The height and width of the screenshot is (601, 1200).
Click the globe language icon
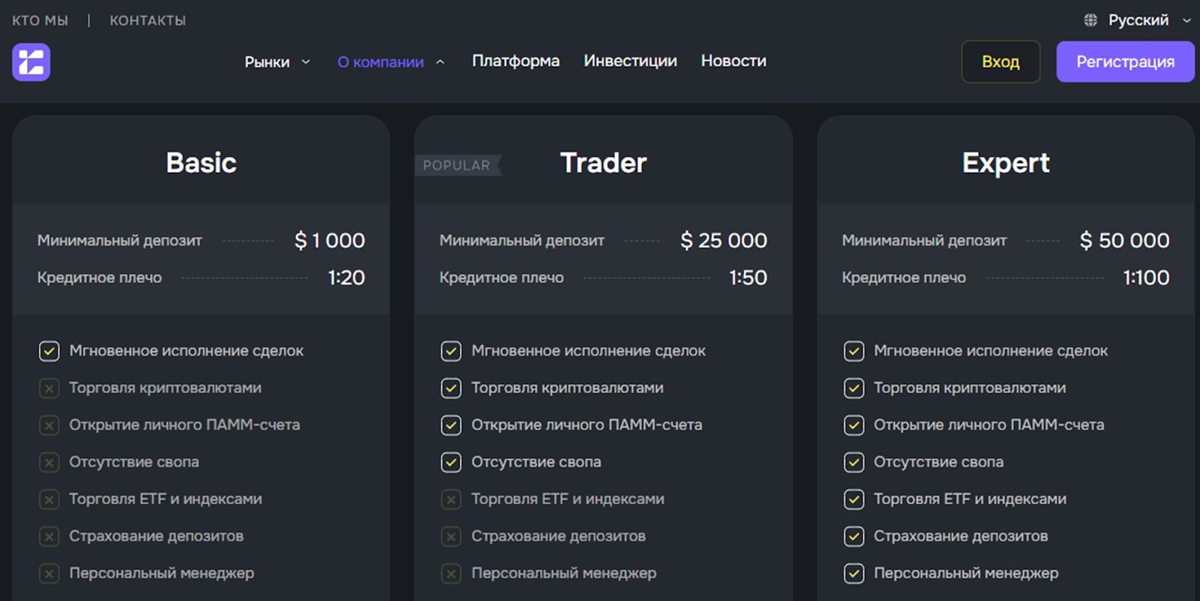[x=1090, y=20]
